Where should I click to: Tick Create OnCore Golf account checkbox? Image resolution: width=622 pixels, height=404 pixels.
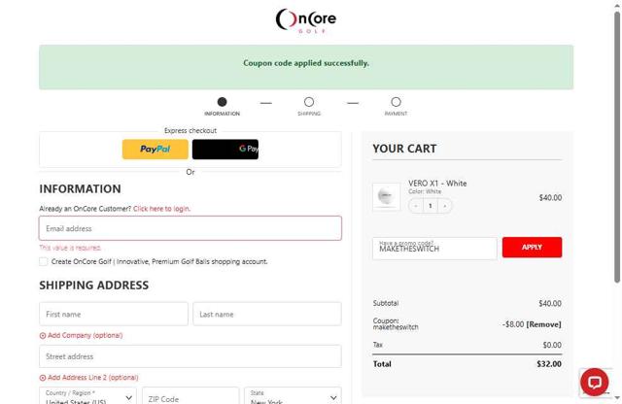point(43,261)
